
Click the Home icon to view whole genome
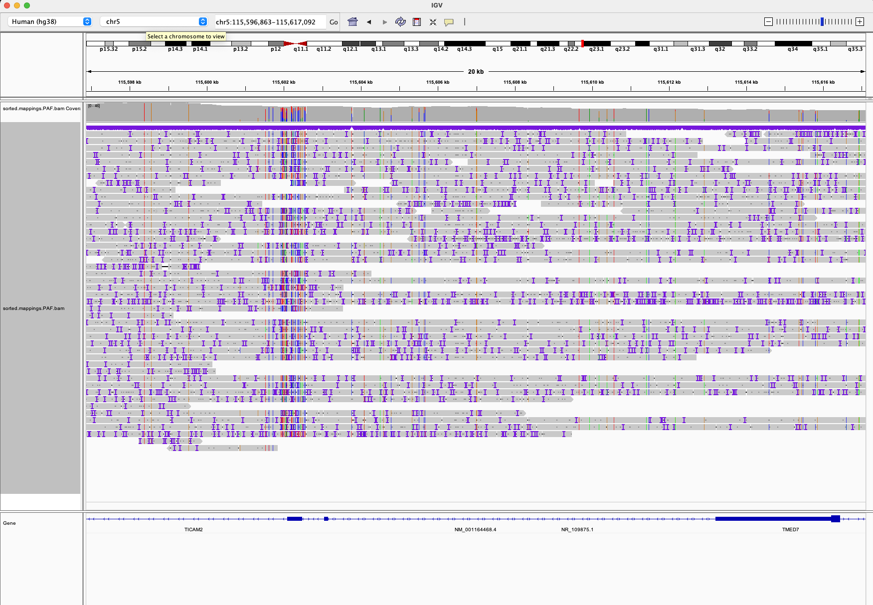tap(352, 21)
